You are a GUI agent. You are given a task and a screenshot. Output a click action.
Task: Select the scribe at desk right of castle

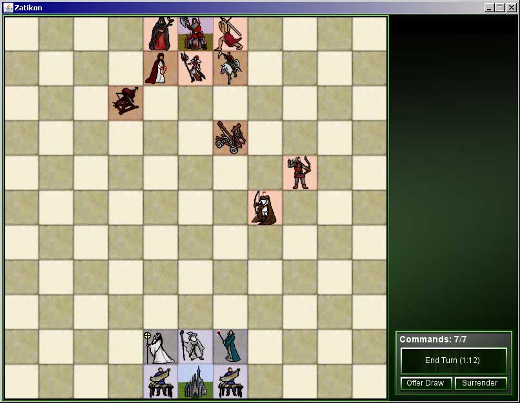[x=230, y=382]
